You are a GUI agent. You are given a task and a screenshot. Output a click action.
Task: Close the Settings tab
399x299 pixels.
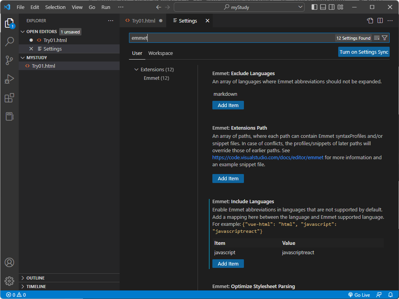[207, 21]
